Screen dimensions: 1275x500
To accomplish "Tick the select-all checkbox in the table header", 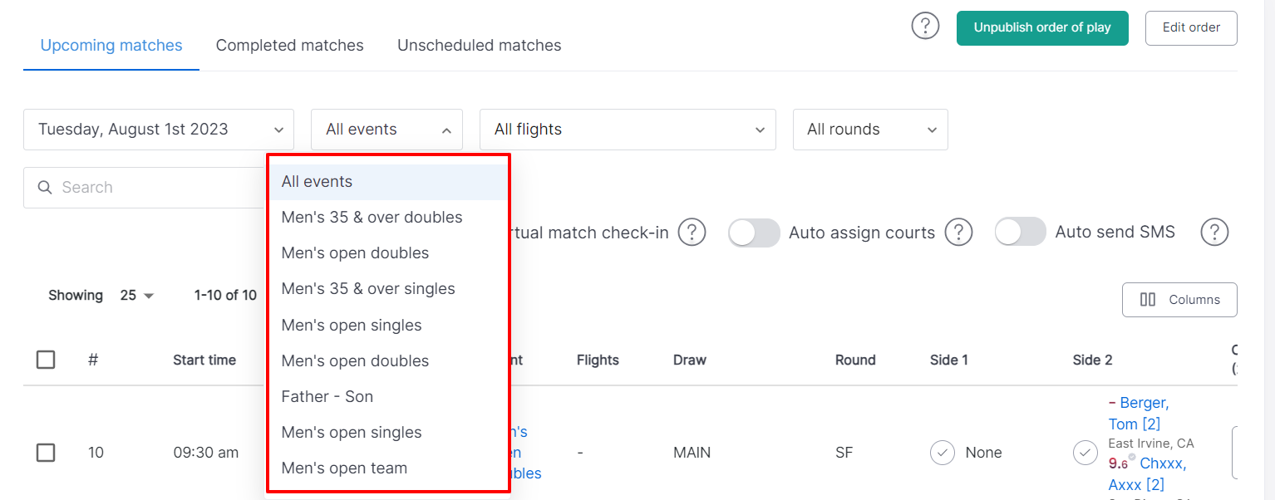I will click(46, 360).
